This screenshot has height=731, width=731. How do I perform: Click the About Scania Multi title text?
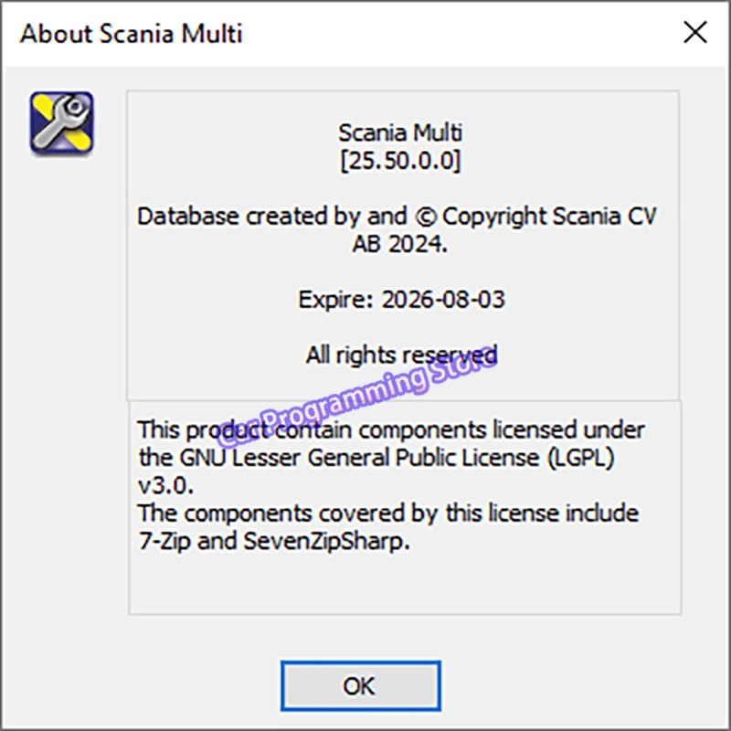(132, 35)
